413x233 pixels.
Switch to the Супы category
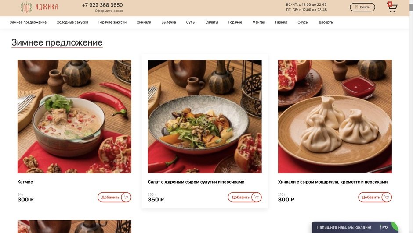[191, 22]
